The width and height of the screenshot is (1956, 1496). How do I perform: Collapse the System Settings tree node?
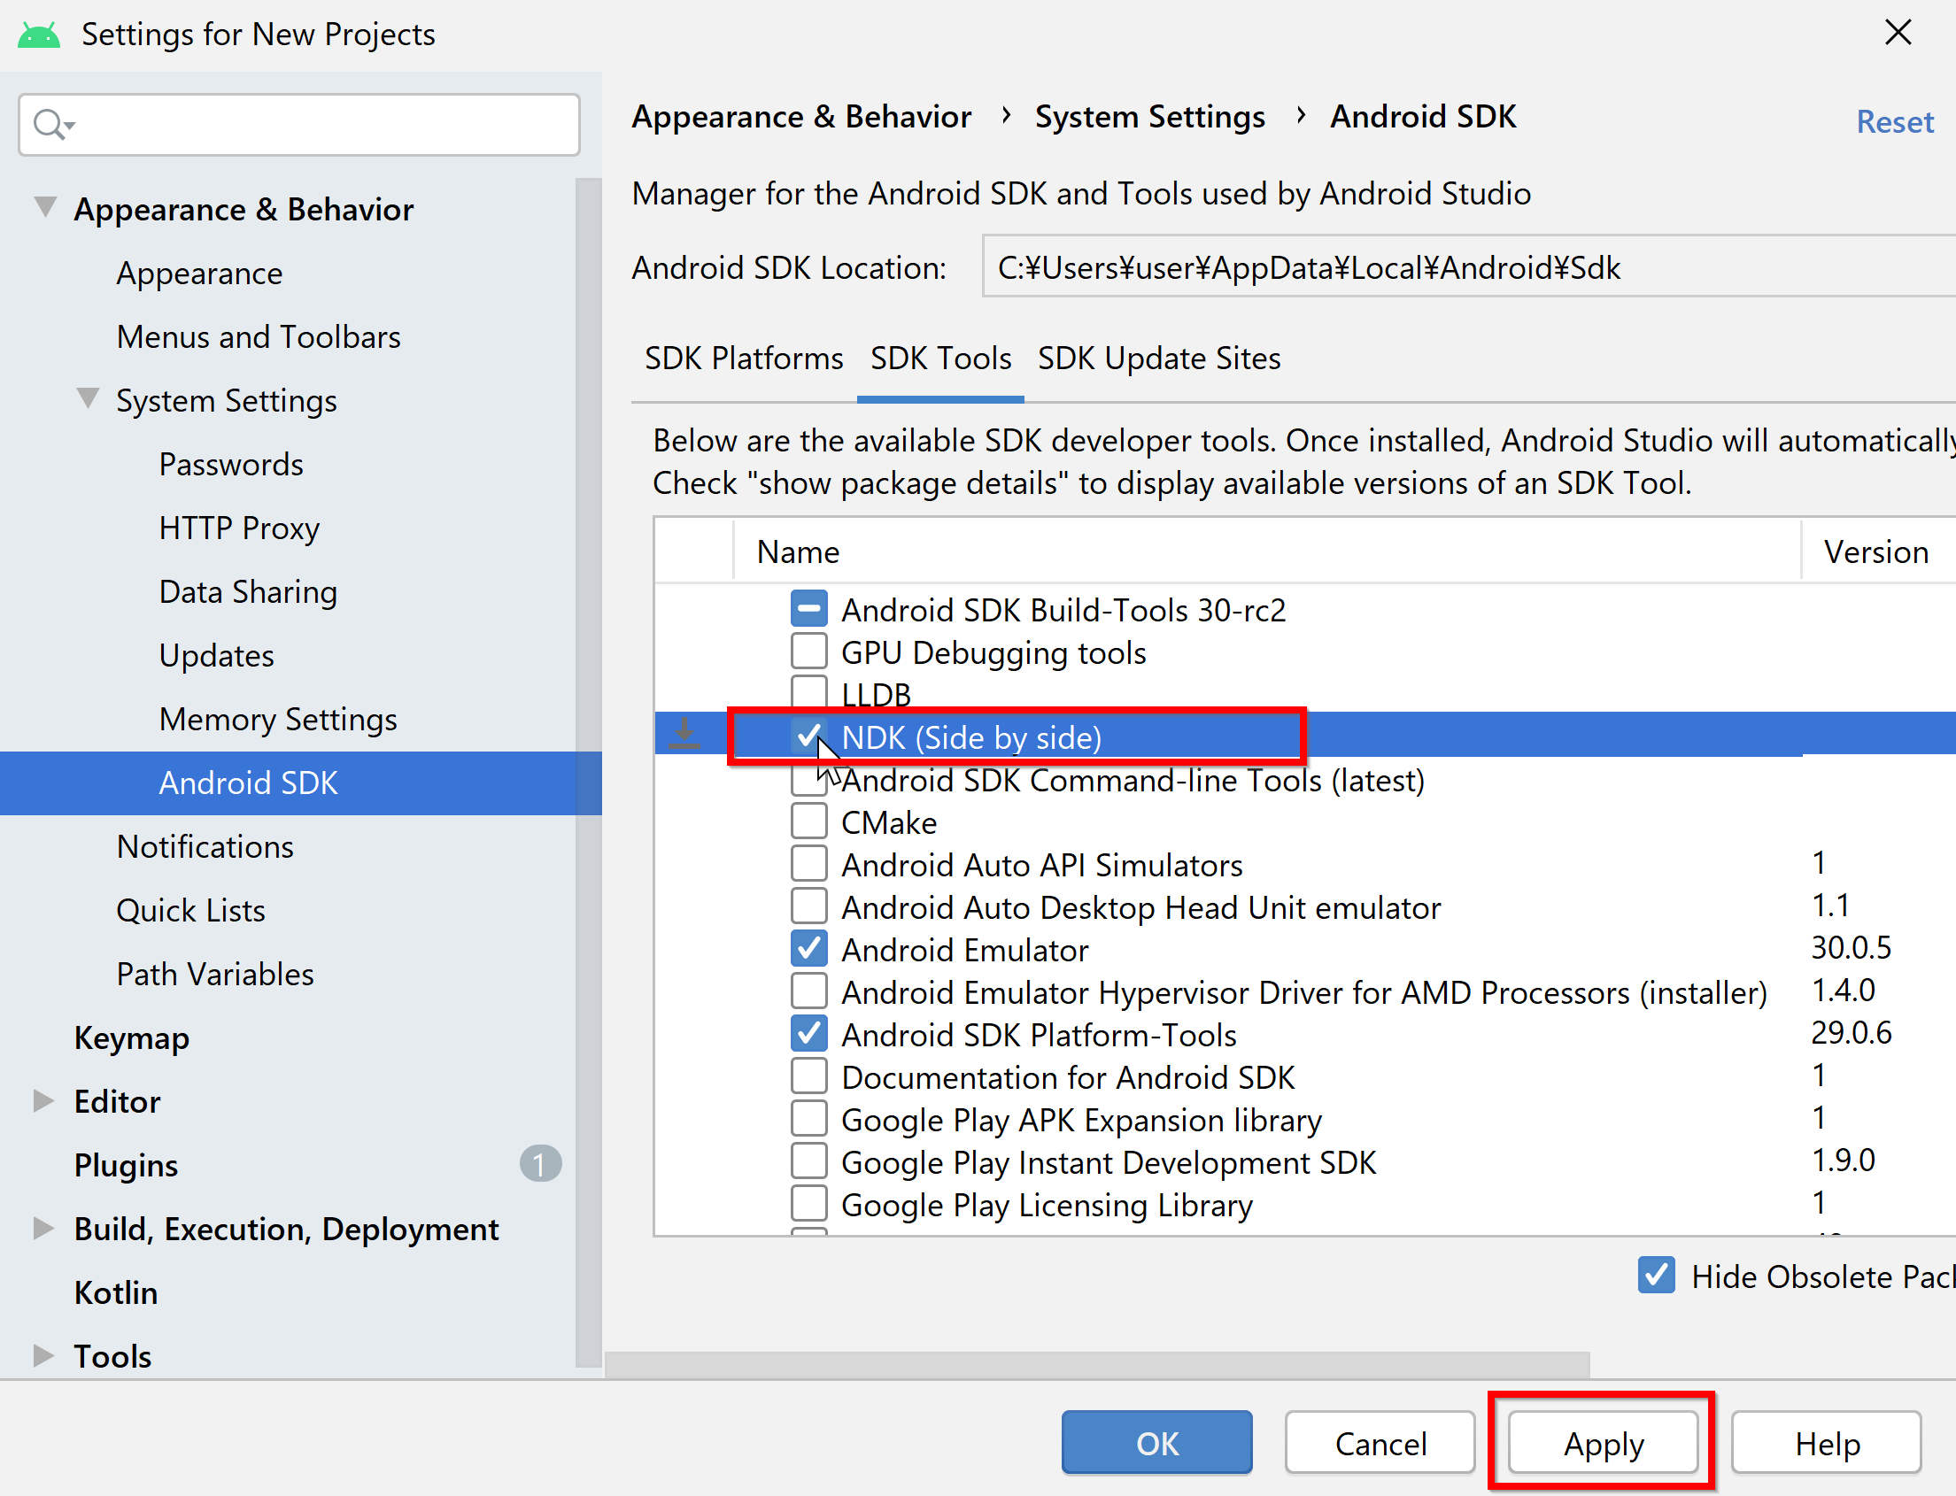pos(88,398)
